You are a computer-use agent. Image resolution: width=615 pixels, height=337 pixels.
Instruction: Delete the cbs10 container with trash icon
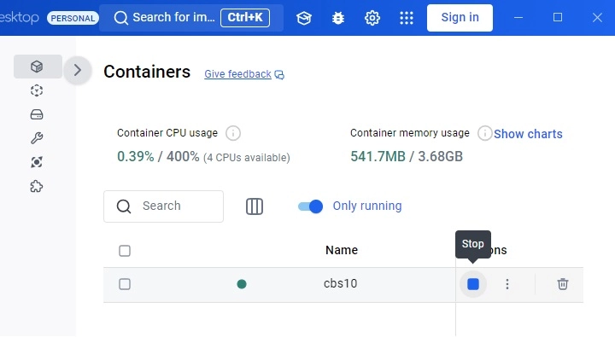(x=563, y=284)
